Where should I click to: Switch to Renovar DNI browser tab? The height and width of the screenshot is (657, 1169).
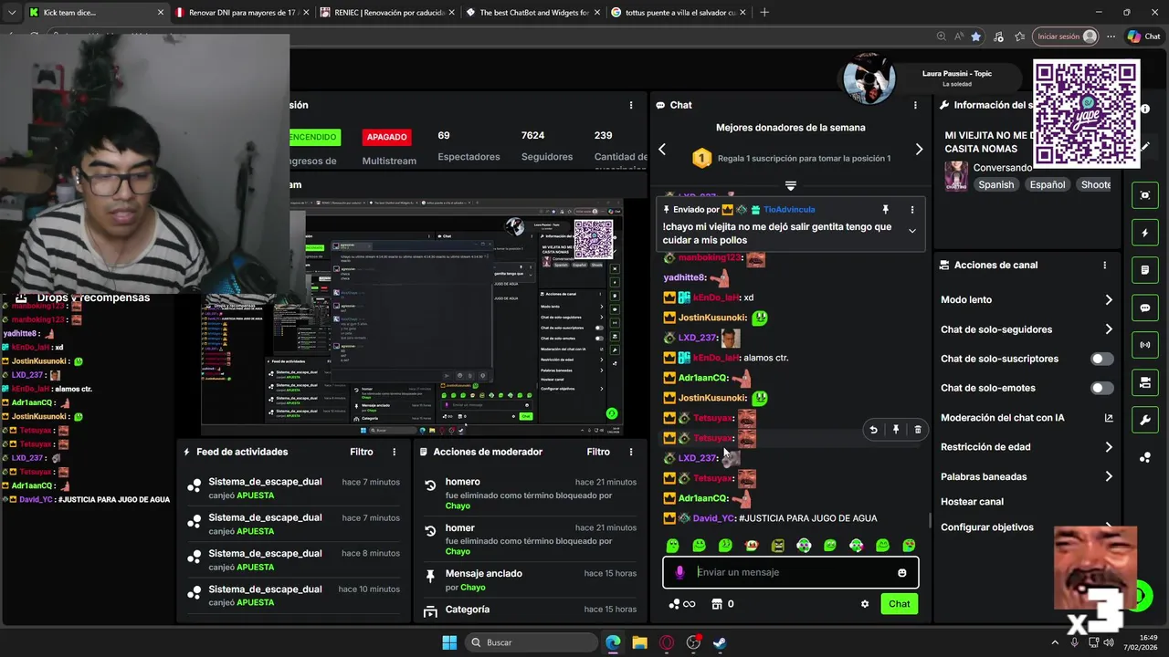point(241,13)
